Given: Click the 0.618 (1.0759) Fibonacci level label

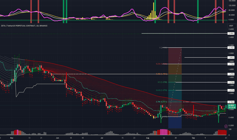Looking at the screenshot, I should point(161,90).
